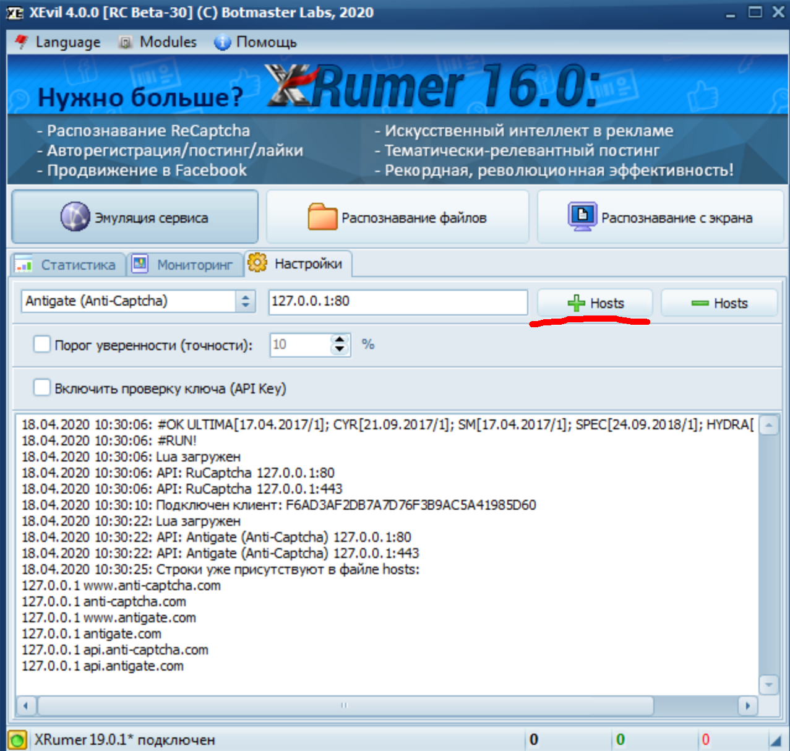Decrease confidence threshold with down arrow
This screenshot has height=751, width=790.
coord(340,350)
